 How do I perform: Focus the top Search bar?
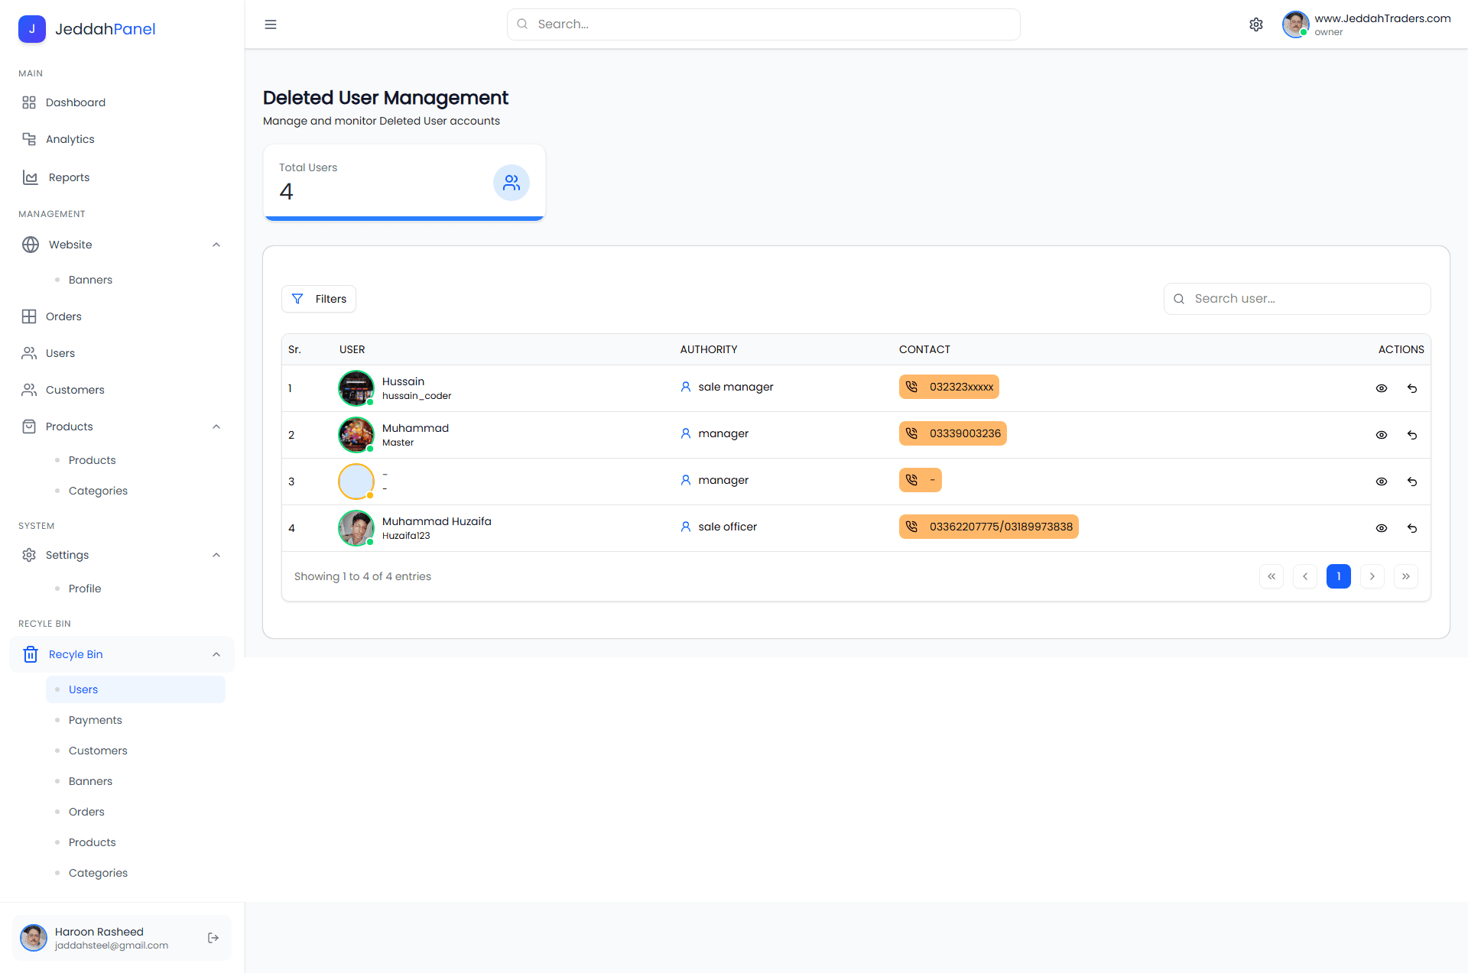pos(763,24)
